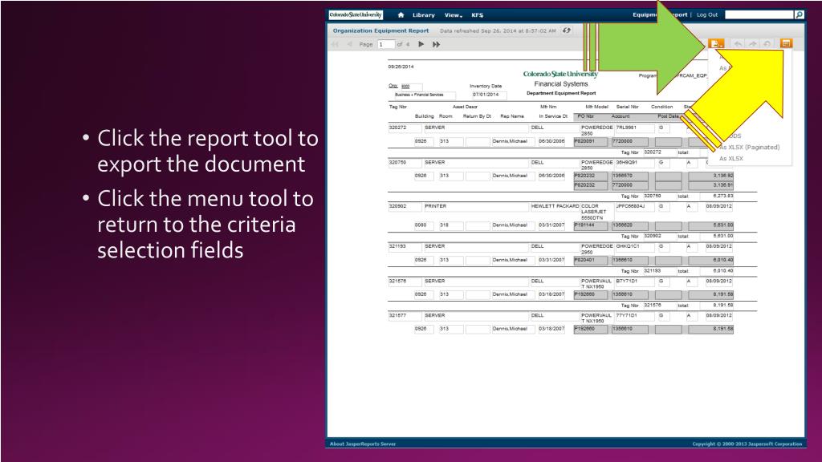The image size is (822, 462).
Task: Click serial number GHKQ1C1 cell
Action: 634,246
